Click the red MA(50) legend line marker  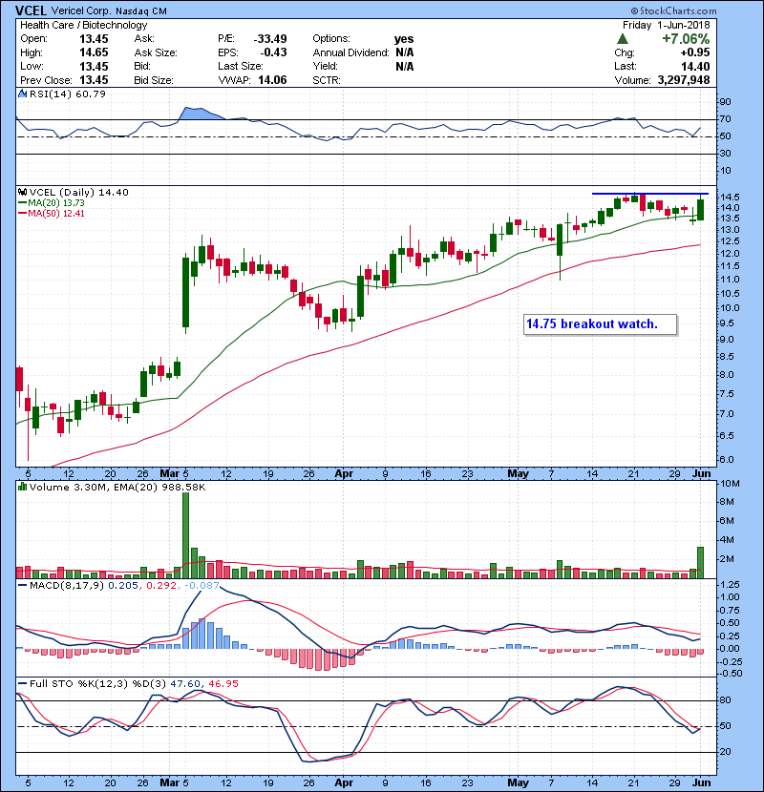pyautogui.click(x=22, y=213)
